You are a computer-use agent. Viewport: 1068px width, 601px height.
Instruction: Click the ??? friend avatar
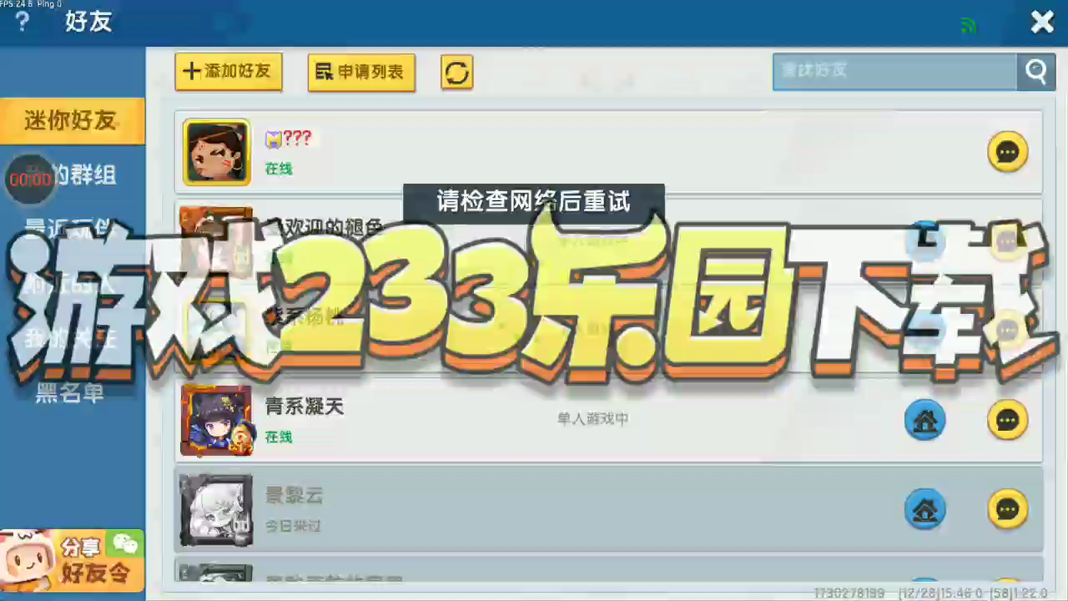[217, 152]
